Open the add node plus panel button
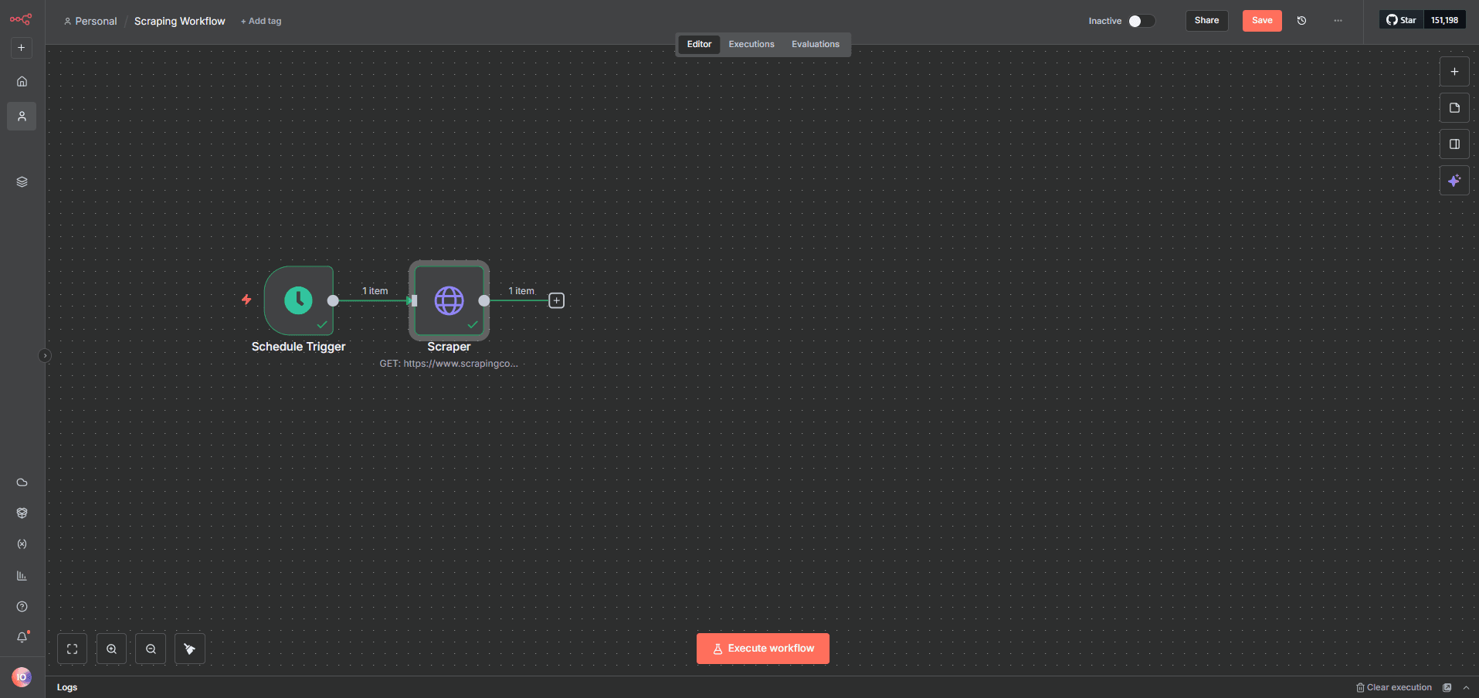This screenshot has height=698, width=1479. [1454, 72]
